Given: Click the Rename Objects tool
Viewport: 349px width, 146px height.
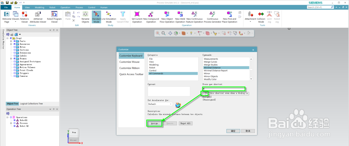Looking at the screenshot, I should click(x=85, y=17).
